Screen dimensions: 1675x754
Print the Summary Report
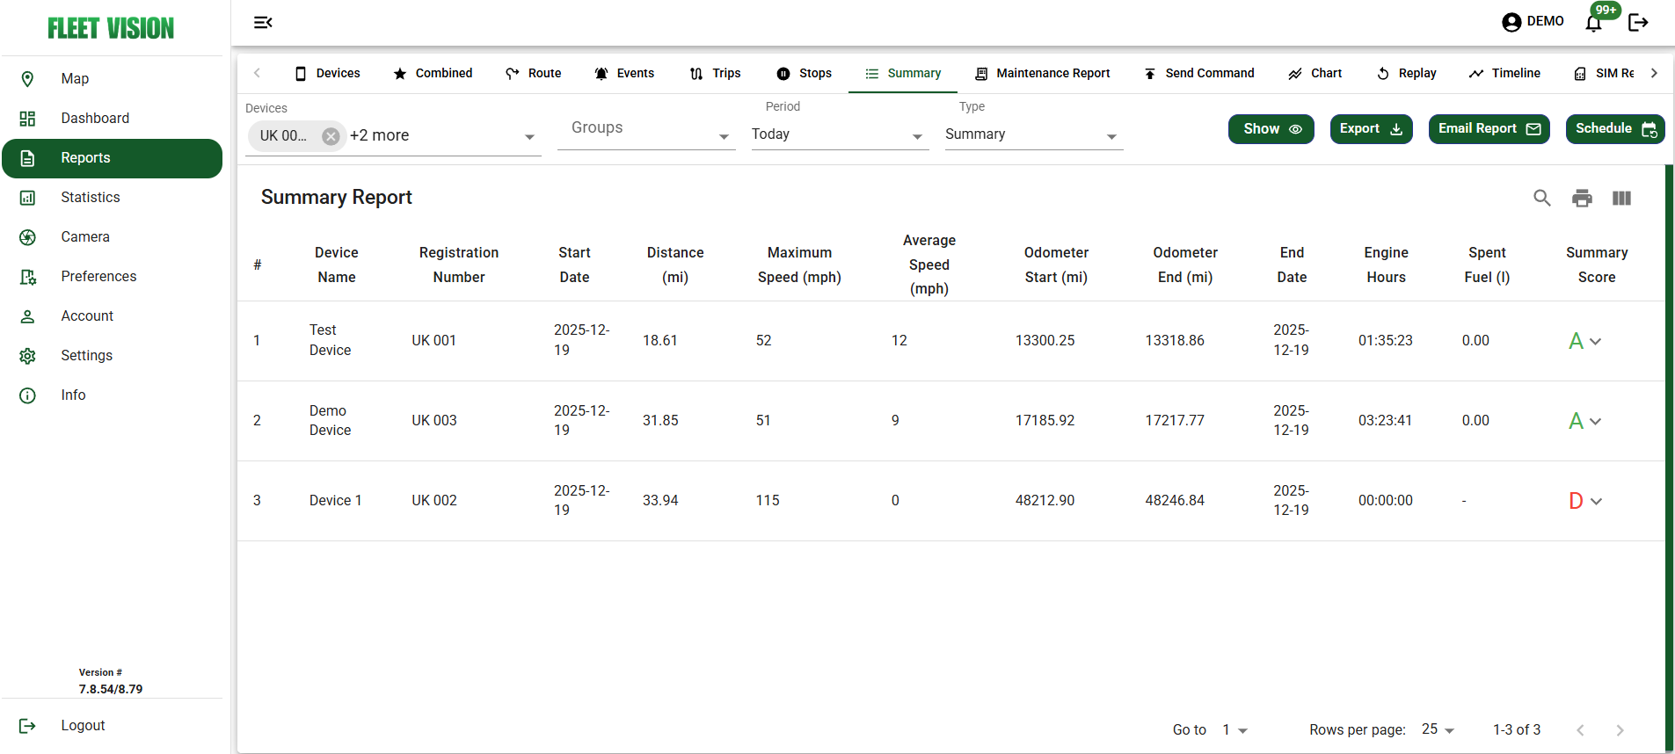click(x=1582, y=198)
